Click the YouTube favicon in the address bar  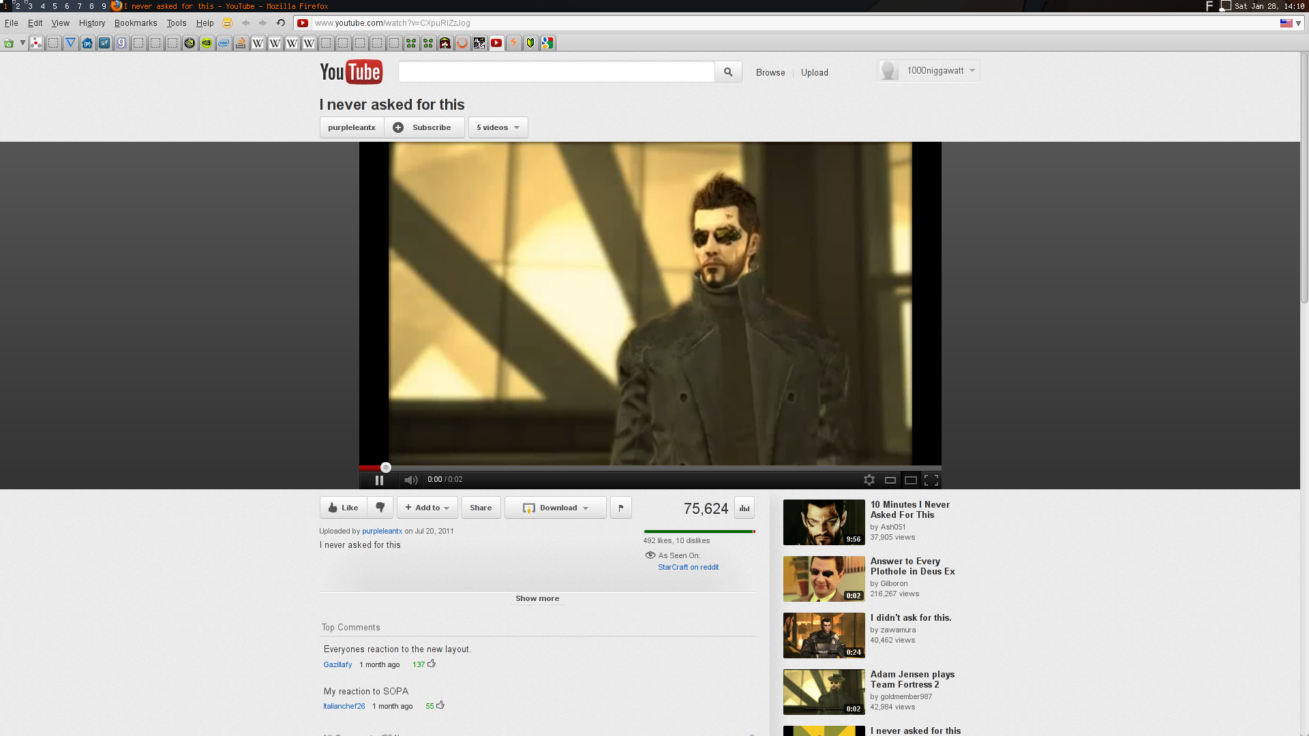coord(303,23)
